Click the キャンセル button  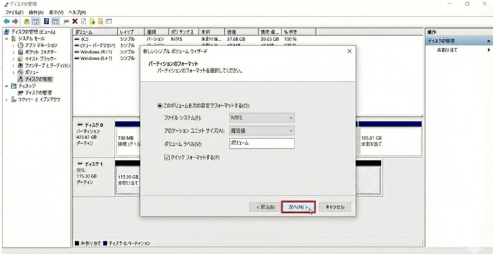pos(335,207)
